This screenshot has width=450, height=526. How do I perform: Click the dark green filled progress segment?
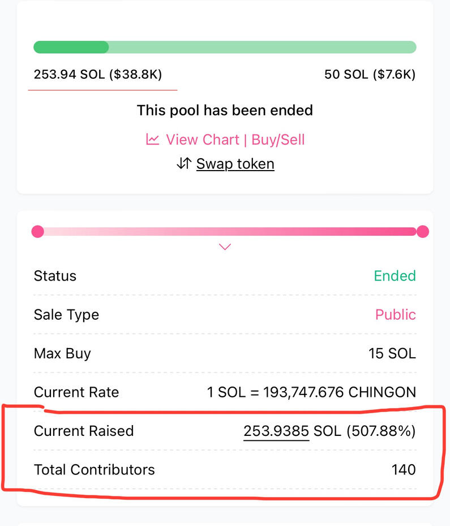[x=71, y=47]
